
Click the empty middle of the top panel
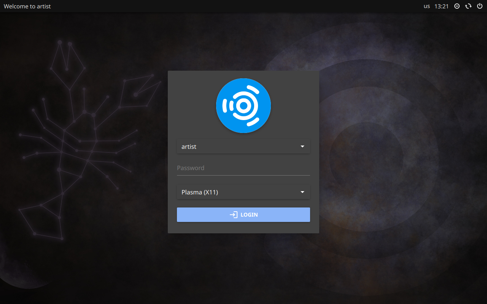[x=243, y=6]
